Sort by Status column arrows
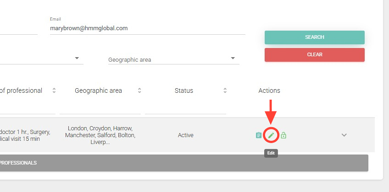Image resolution: width=389 pixels, height=192 pixels. click(225, 91)
